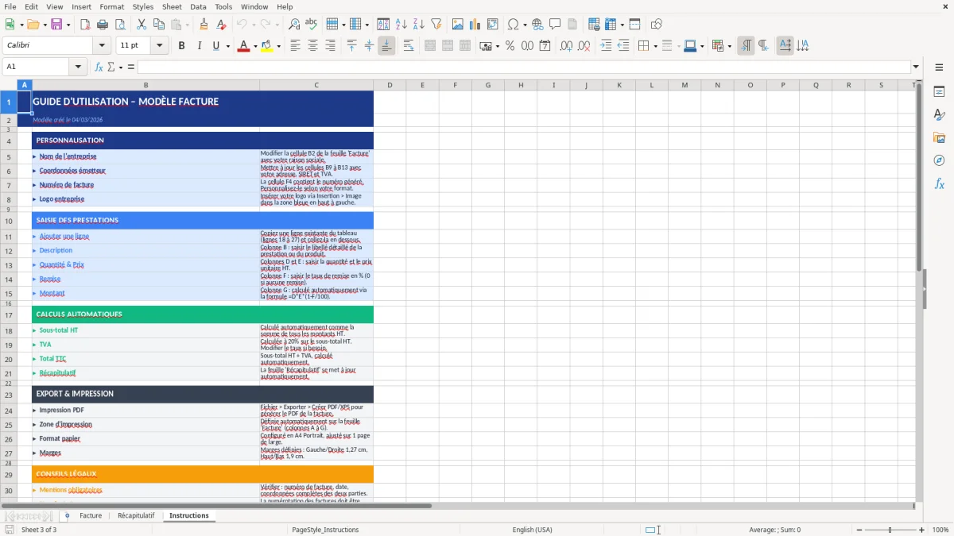Screen dimensions: 954x536
Task: Switch to Facture sheet tab
Action: click(91, 515)
